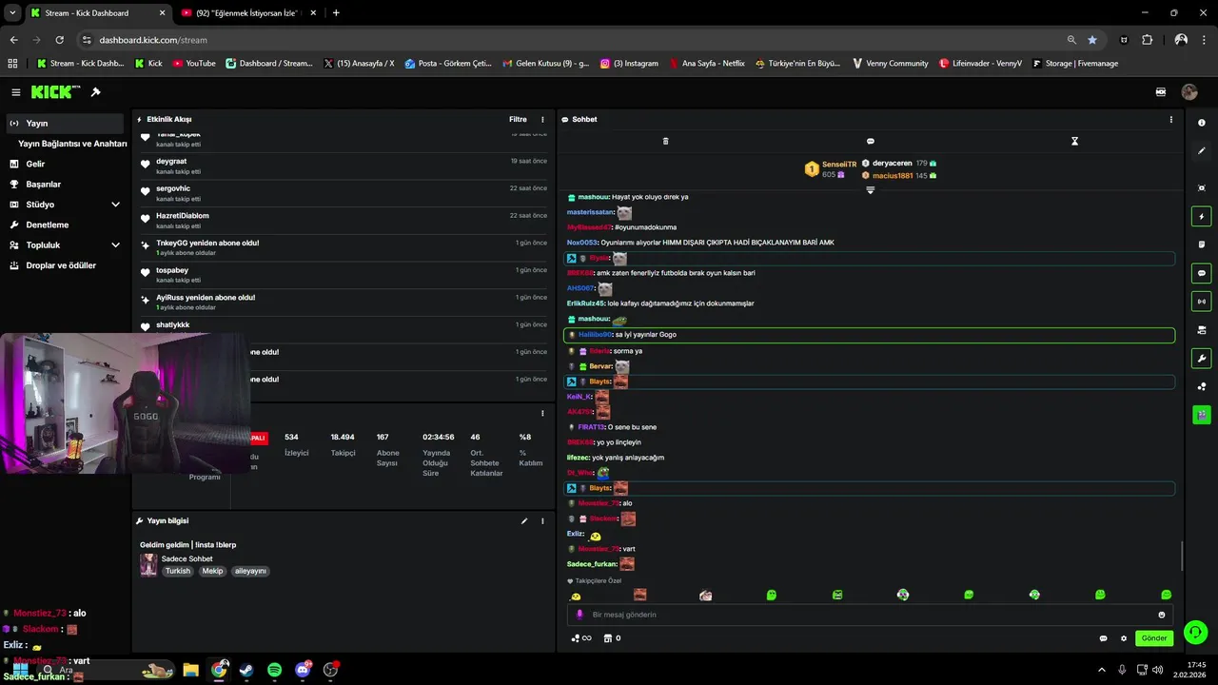The image size is (1218, 685).
Task: Toggle the broadcast signal icon in the right sidebar
Action: click(1202, 302)
